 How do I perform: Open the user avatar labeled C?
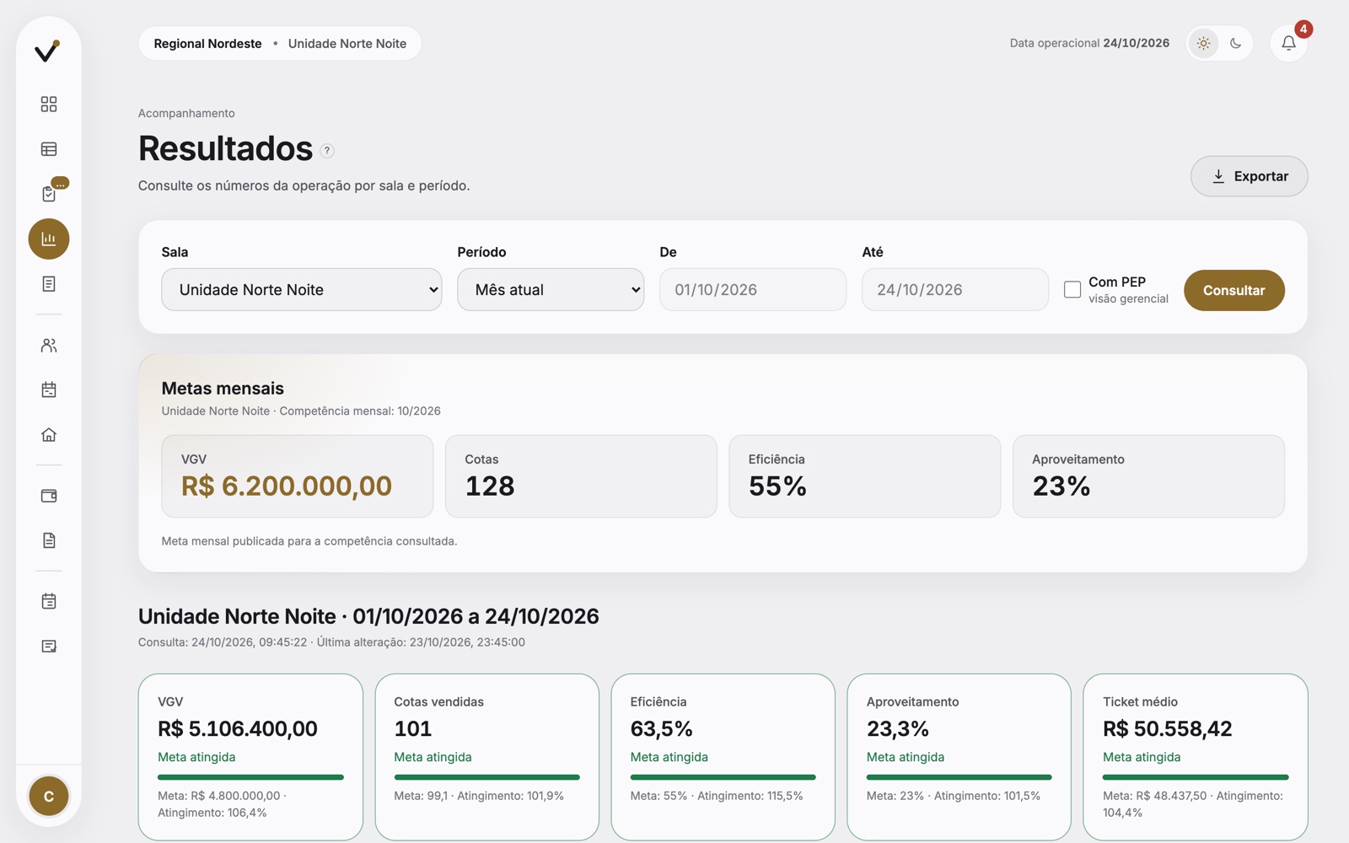(49, 796)
